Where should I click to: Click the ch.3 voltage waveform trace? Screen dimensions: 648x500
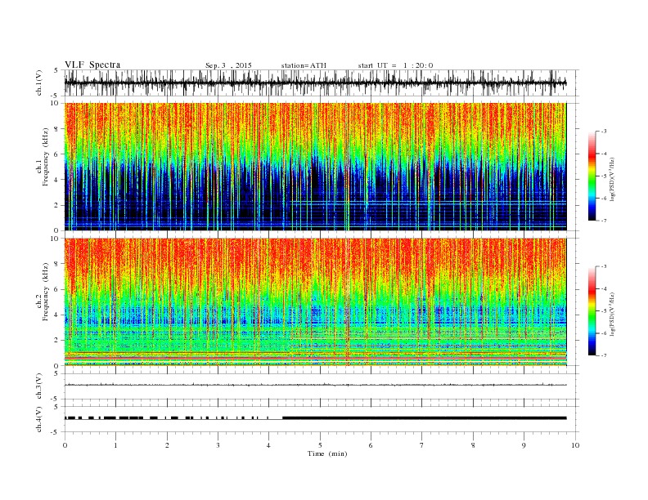pyautogui.click(x=315, y=385)
